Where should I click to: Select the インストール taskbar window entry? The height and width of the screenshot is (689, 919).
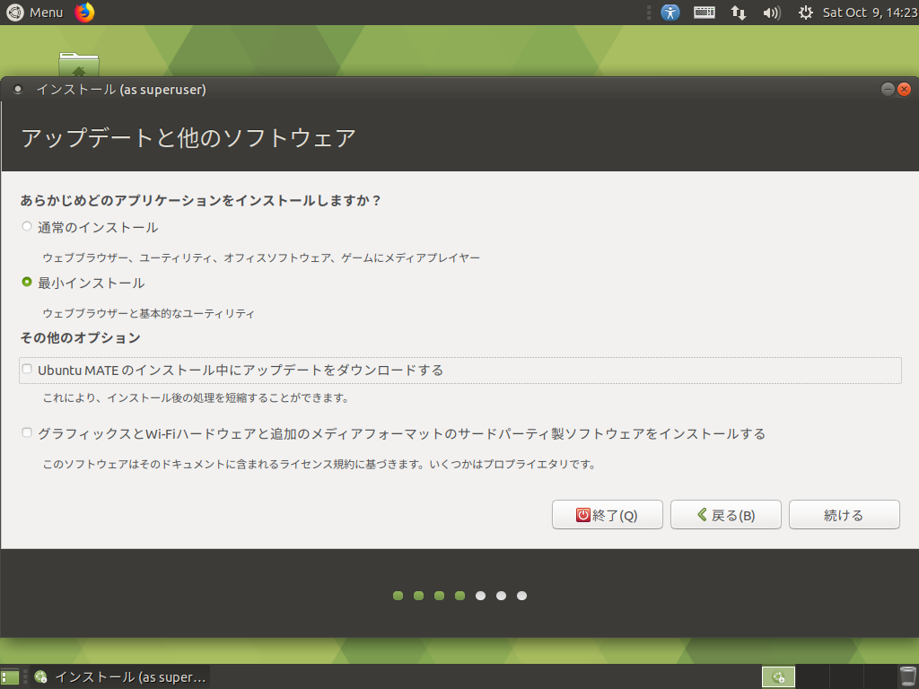pyautogui.click(x=121, y=677)
